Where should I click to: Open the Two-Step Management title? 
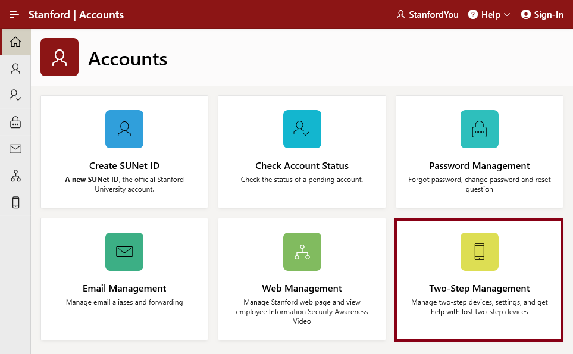coord(480,288)
